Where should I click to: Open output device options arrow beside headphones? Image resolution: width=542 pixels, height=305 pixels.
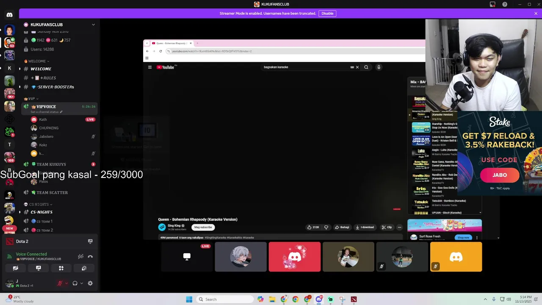[x=81, y=283]
